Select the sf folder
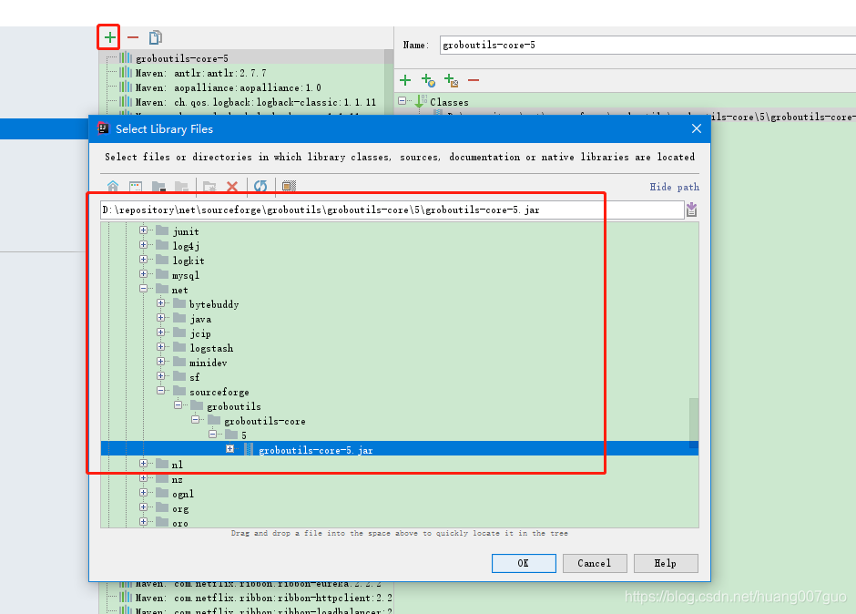 pos(194,377)
